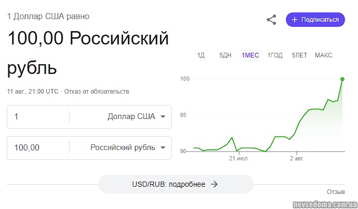Expand the Доллар США currency dropdown
Image resolution: width=358 pixels, height=209 pixels.
[163, 116]
